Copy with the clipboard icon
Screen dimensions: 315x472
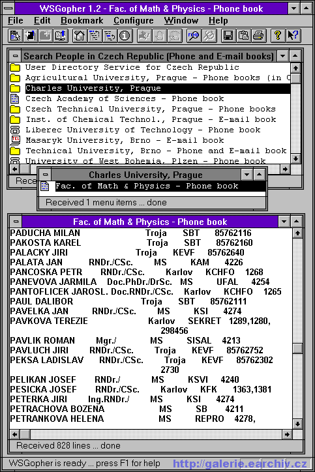click(243, 36)
